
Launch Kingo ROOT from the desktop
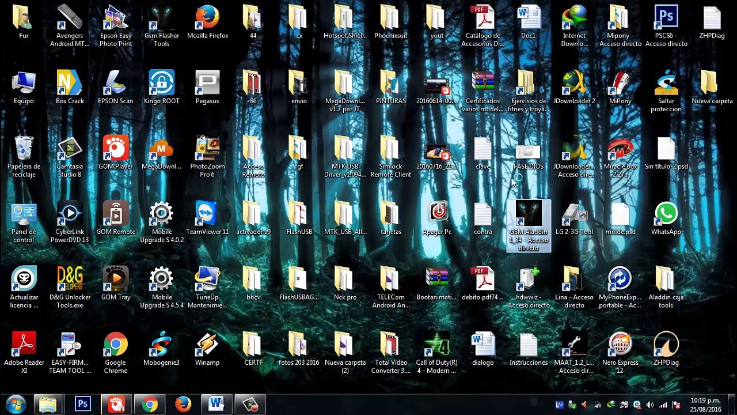(x=161, y=88)
